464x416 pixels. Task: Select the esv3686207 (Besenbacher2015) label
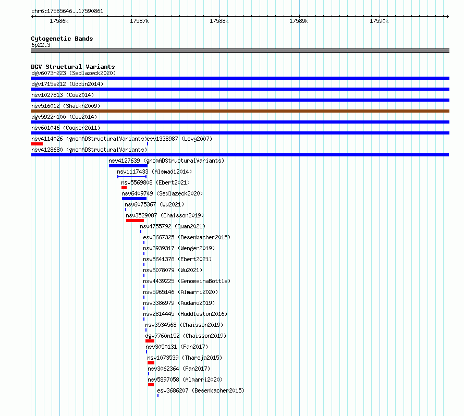click(x=201, y=390)
